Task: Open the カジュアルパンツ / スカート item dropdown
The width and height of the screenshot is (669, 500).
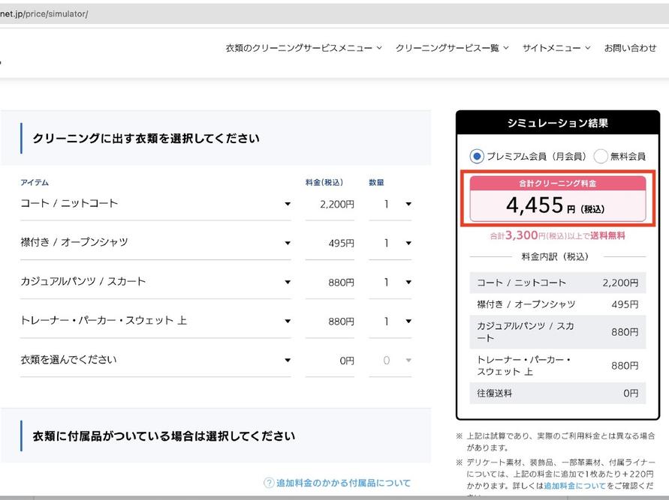Action: [x=155, y=282]
